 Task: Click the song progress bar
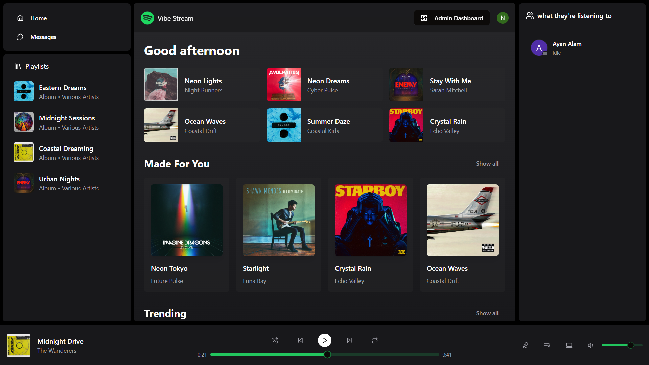pyautogui.click(x=325, y=355)
